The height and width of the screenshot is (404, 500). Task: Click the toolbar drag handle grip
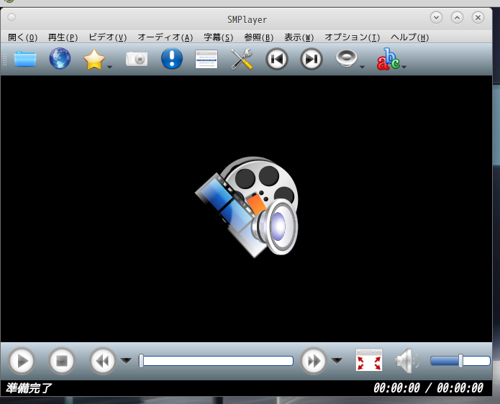coord(4,59)
